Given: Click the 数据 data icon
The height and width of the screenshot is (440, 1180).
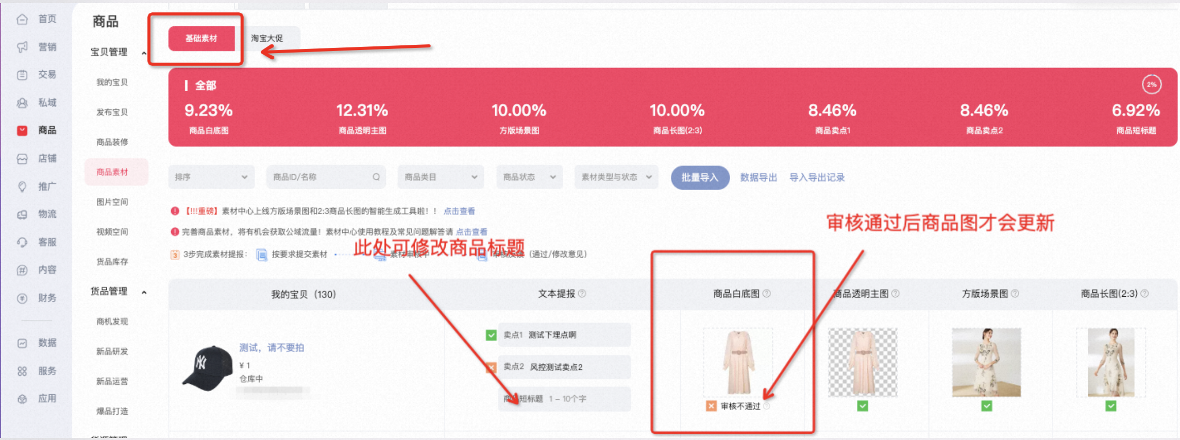Looking at the screenshot, I should point(22,343).
